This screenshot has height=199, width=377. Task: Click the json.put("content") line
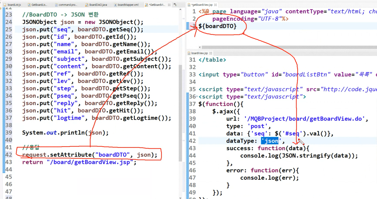(97, 66)
